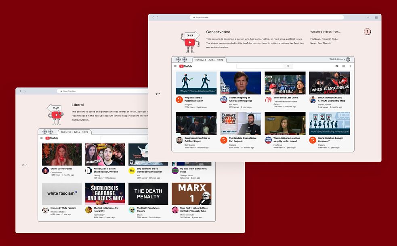The height and width of the screenshot is (246, 397).
Task: Click the question mark help button
Action: coord(367,31)
